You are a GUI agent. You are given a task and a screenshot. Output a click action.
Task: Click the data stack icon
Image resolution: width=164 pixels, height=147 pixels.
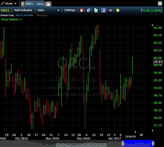pyautogui.click(x=89, y=10)
